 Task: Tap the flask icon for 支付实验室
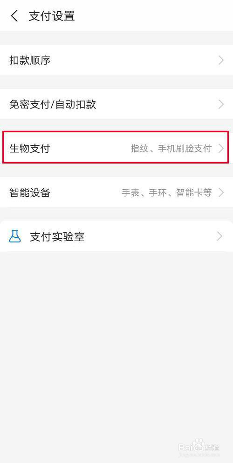15,236
